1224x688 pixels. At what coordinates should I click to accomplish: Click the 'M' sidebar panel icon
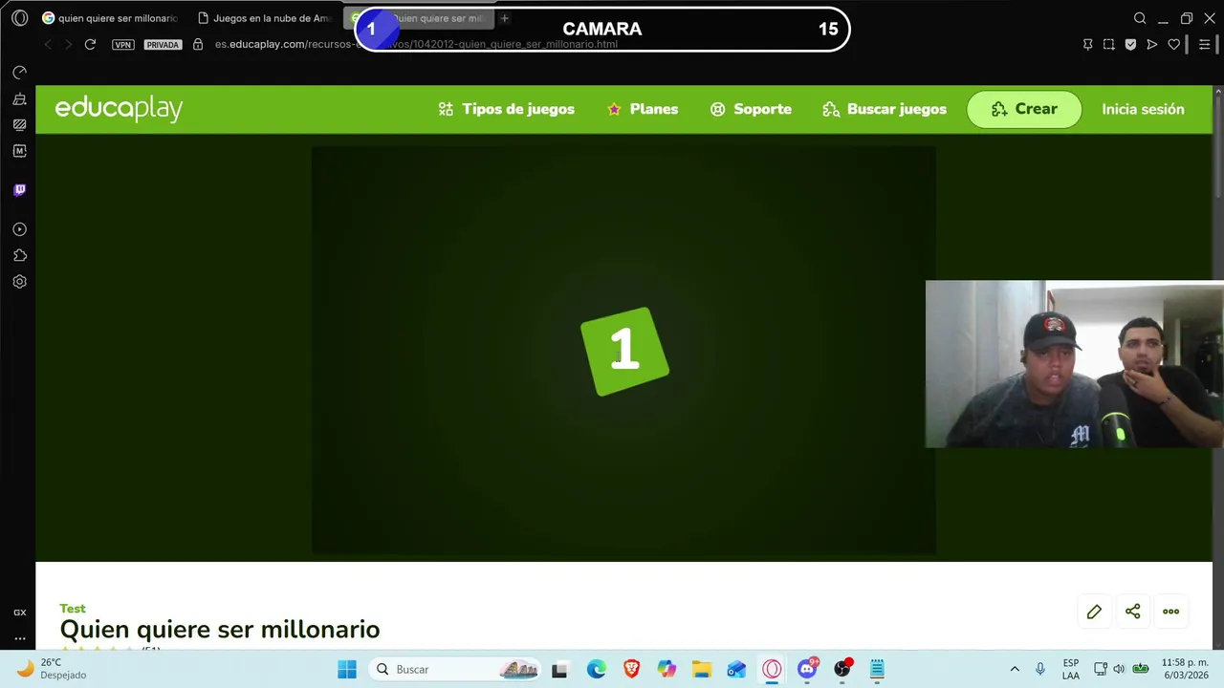tap(19, 151)
